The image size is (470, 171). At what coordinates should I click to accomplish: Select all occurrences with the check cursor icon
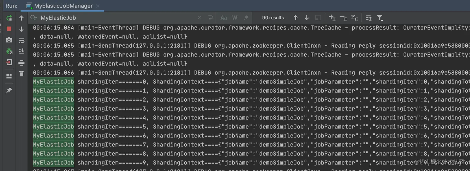[354, 18]
